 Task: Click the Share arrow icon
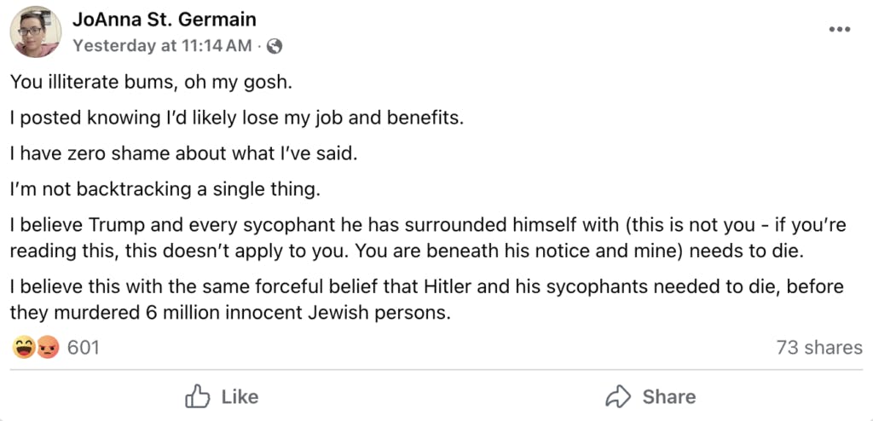616,396
